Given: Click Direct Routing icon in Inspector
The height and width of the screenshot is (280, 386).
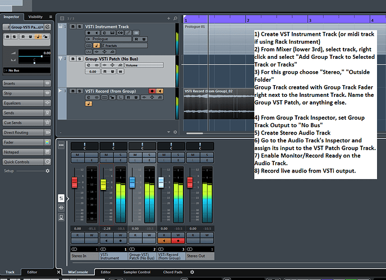Looking at the screenshot, I should click(x=48, y=132).
